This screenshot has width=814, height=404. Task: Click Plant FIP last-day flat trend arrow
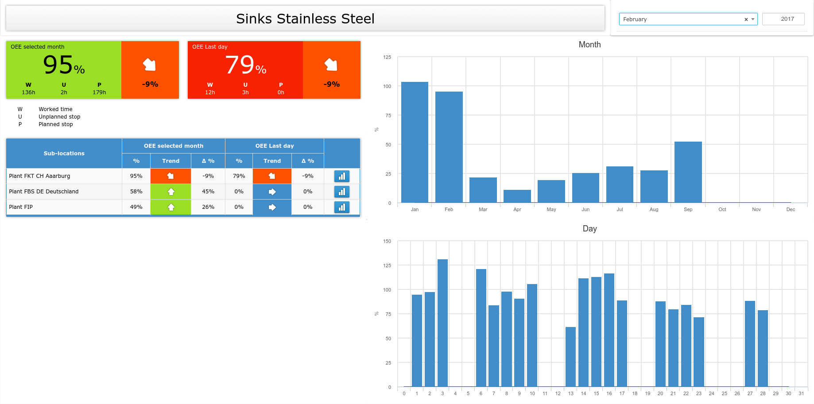tap(272, 207)
